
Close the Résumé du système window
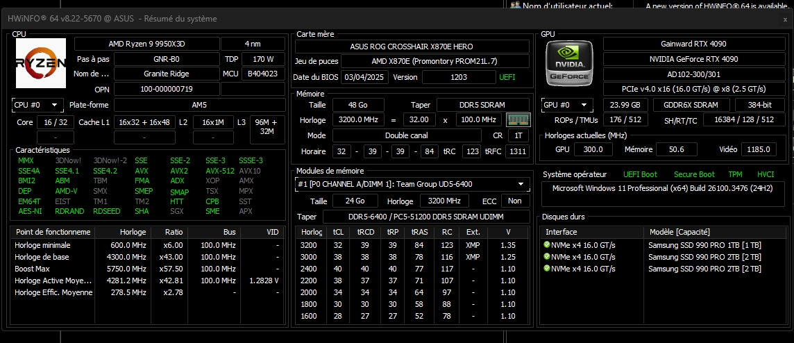[x=785, y=19]
